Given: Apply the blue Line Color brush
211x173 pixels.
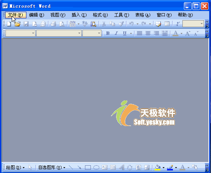Looking at the screenshot, I should click(170, 168).
